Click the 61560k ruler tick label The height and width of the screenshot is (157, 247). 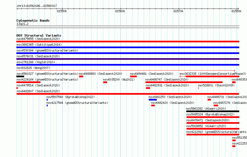[x=120, y=11]
